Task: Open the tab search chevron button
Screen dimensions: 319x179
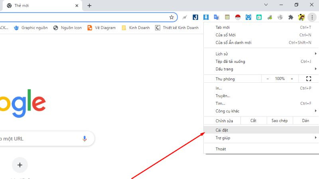Action: coord(266,5)
